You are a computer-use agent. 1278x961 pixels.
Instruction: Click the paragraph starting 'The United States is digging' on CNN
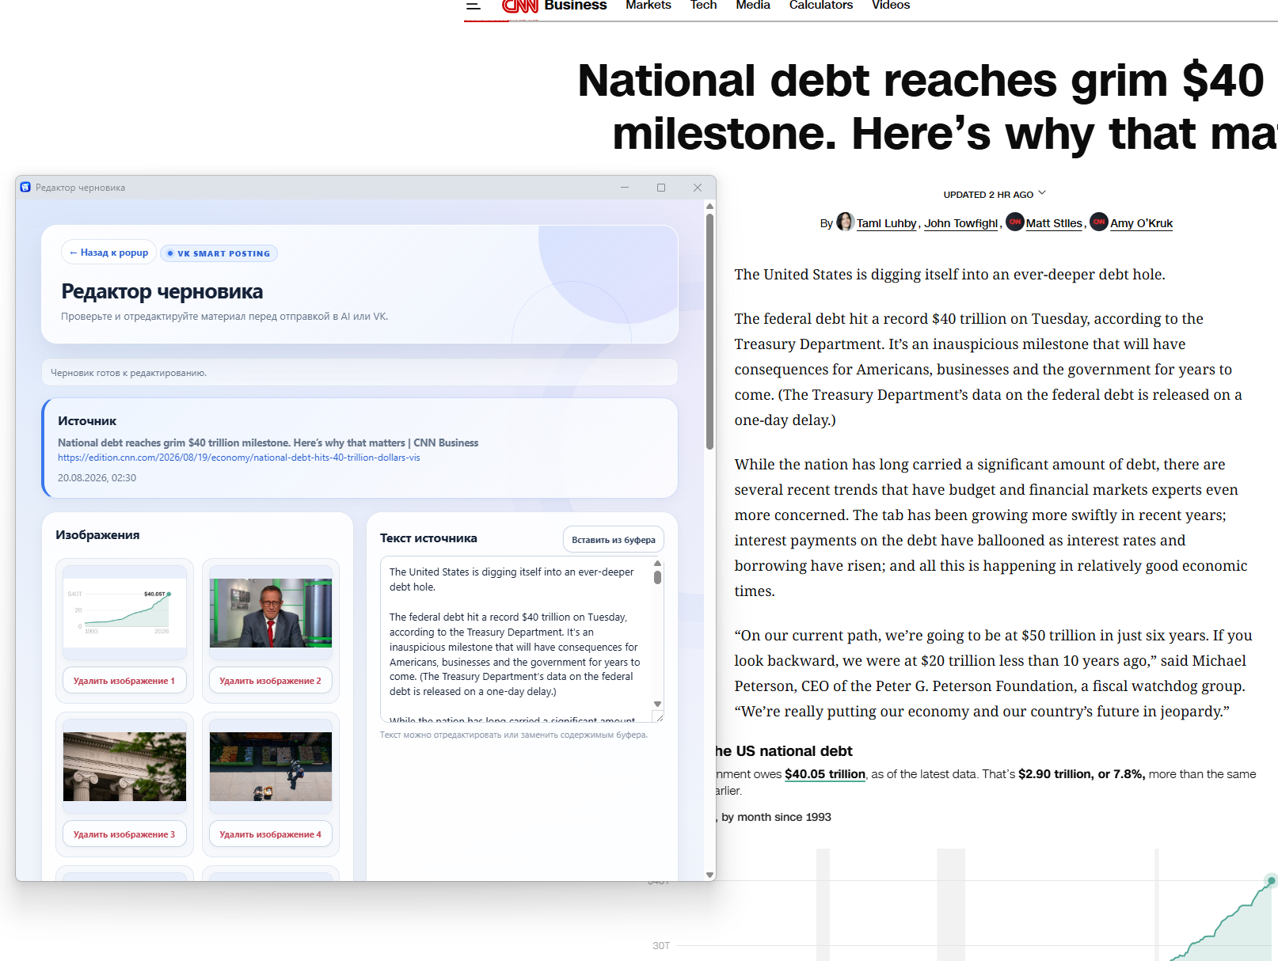pos(949,275)
